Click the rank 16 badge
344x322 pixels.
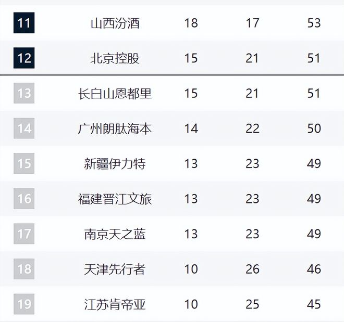pos(24,199)
